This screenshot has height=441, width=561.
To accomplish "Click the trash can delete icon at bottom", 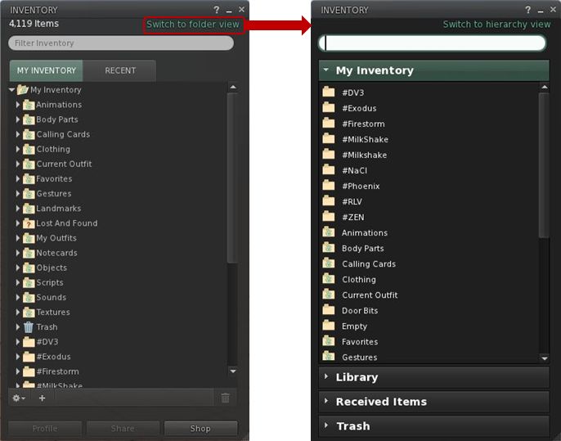I will pyautogui.click(x=226, y=398).
